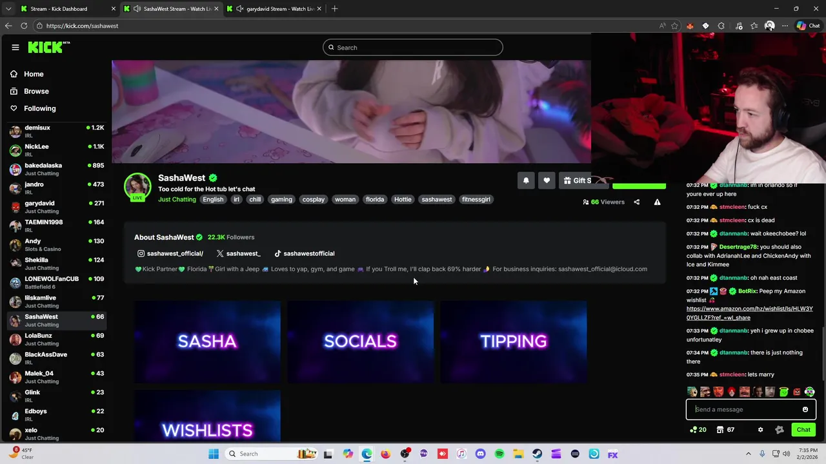This screenshot has height=464, width=826.
Task: Add this page to favorites star
Action: click(x=674, y=26)
